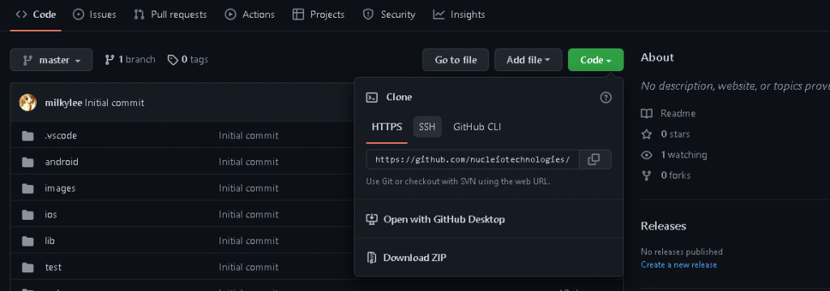The image size is (830, 291).
Task: Click the folder icon beside ios
Action: click(x=28, y=215)
